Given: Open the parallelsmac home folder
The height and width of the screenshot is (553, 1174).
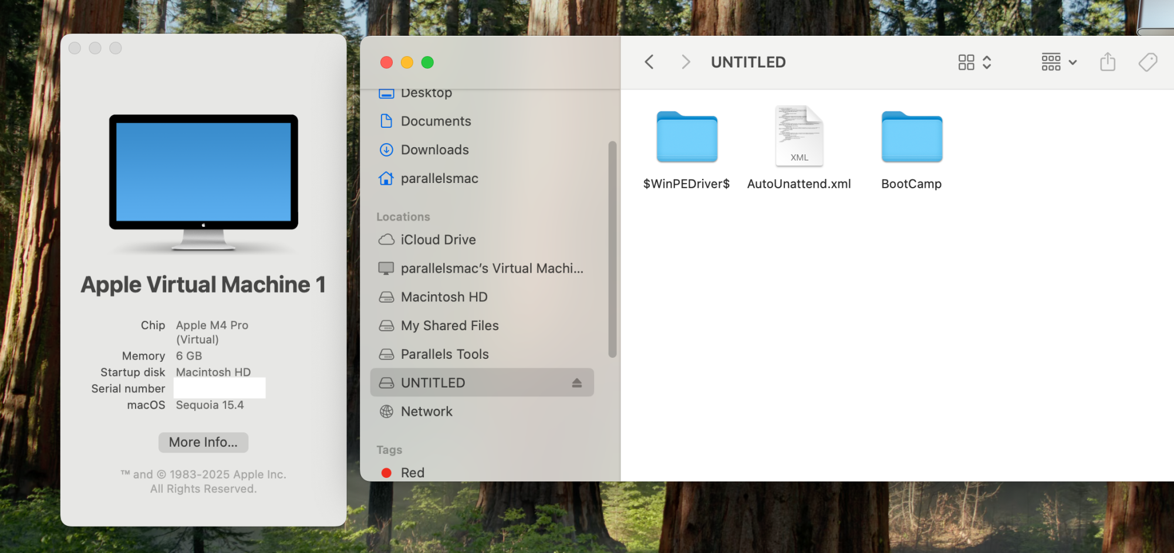Looking at the screenshot, I should pyautogui.click(x=482, y=179).
